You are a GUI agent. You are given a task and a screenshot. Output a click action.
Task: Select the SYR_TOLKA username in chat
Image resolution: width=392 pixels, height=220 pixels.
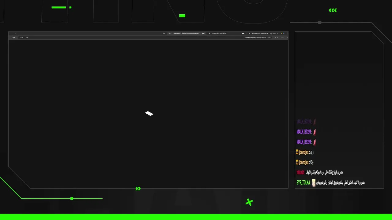tap(303, 183)
